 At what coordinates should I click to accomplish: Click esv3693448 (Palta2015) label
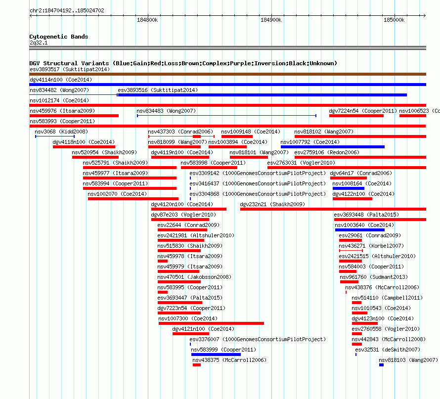point(366,215)
